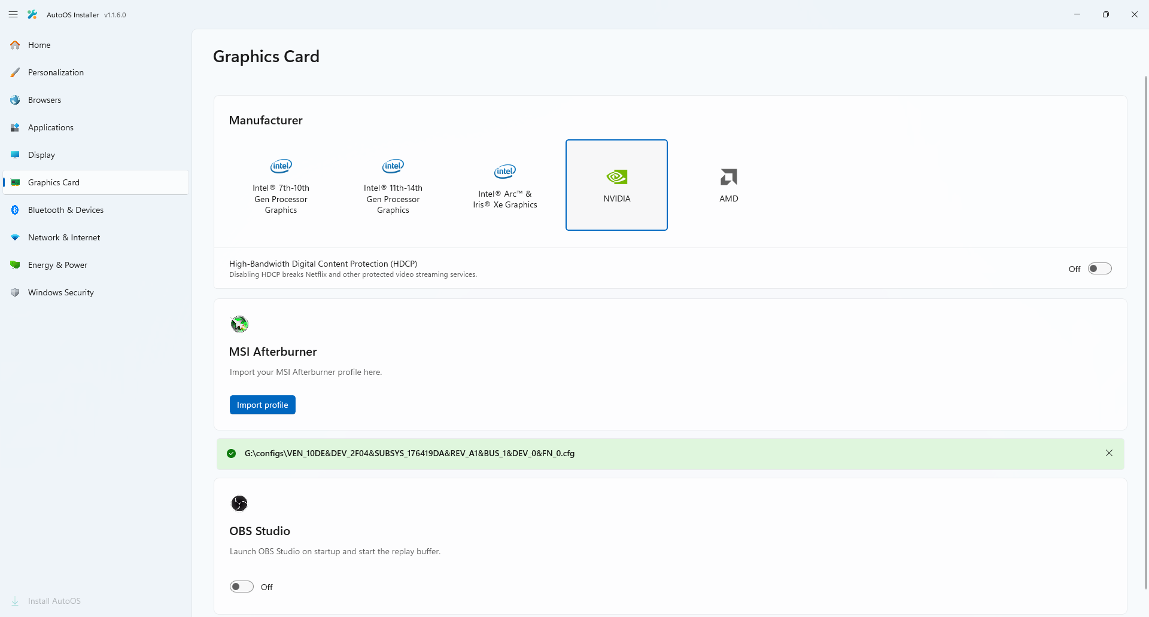The image size is (1149, 617).
Task: Open Bluetooth & Devices page
Action: [96, 210]
